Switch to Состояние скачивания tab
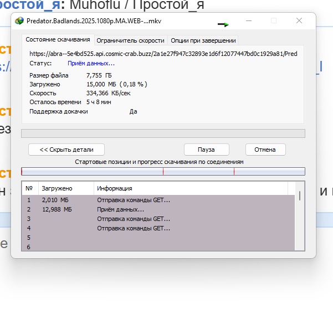Image resolution: width=333 pixels, height=314 pixels. click(58, 40)
